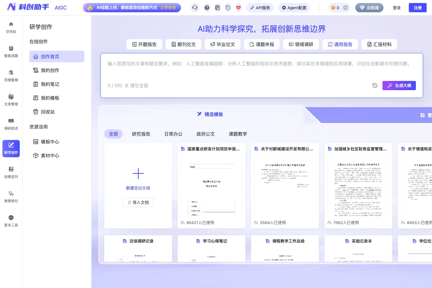
Task: Select the 通用报告 type
Action: pos(340,44)
